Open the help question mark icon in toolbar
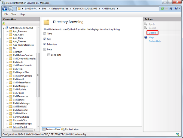183x138 pixels. (176, 8)
